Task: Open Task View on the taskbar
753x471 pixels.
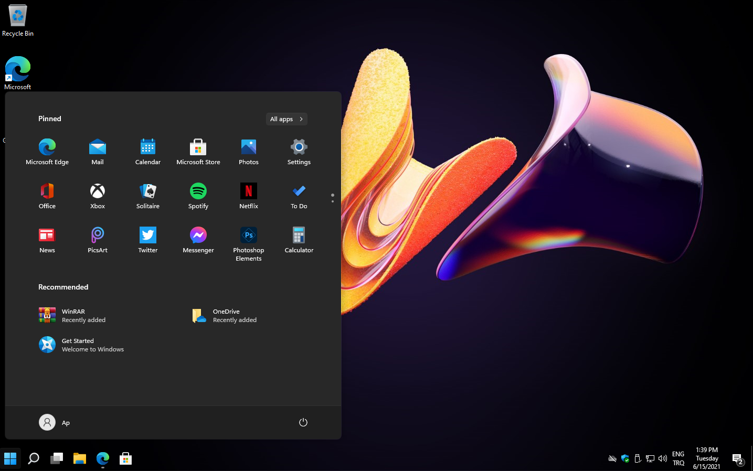Action: click(x=57, y=458)
